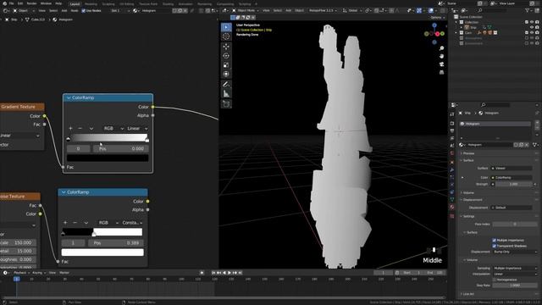Collapse the upper ColorRamp node header chevron
This screenshot has height=305, width=542.
[x=69, y=98]
